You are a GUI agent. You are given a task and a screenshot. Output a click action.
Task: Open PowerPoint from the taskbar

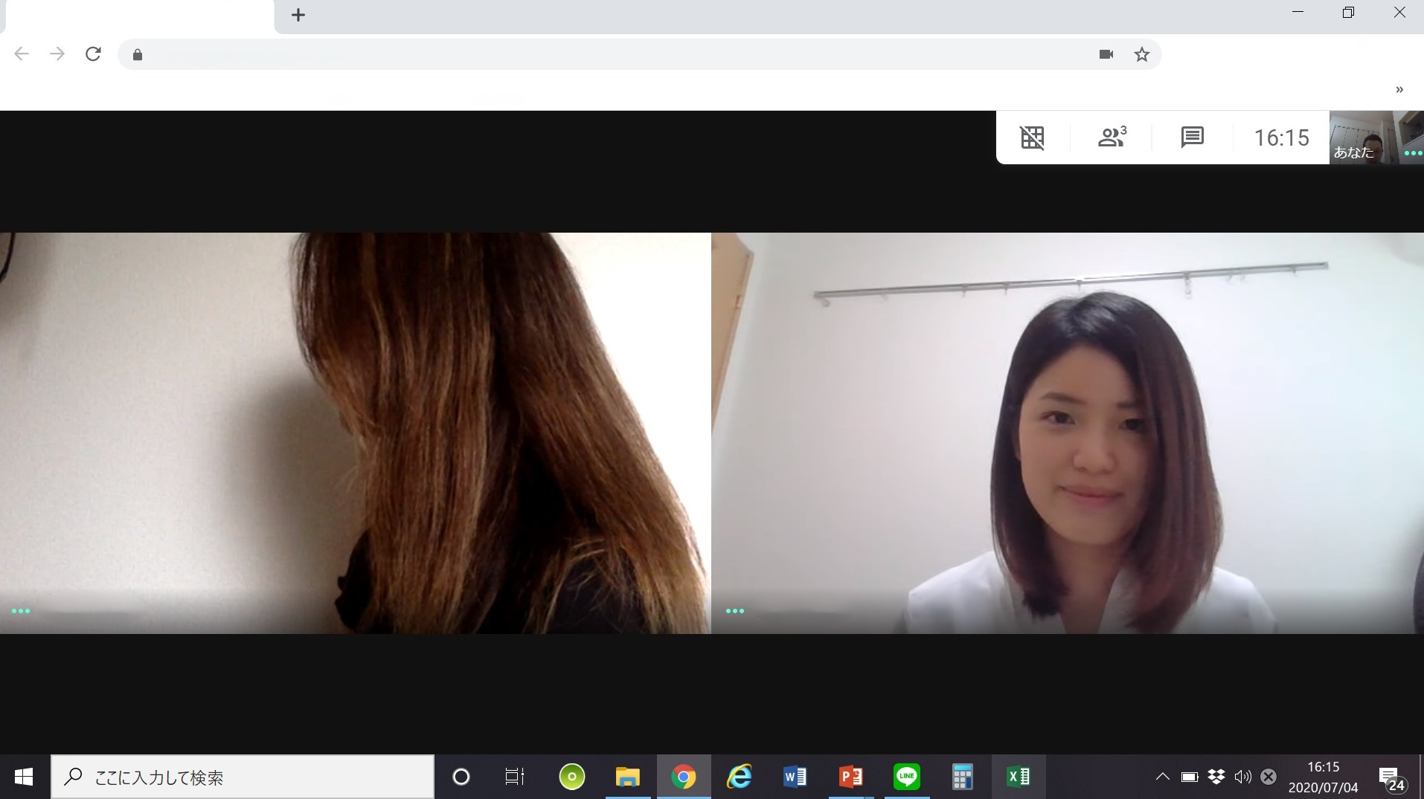(x=850, y=777)
